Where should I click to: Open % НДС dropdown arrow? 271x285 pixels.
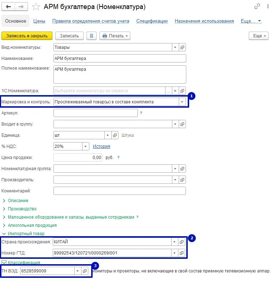tap(86, 146)
